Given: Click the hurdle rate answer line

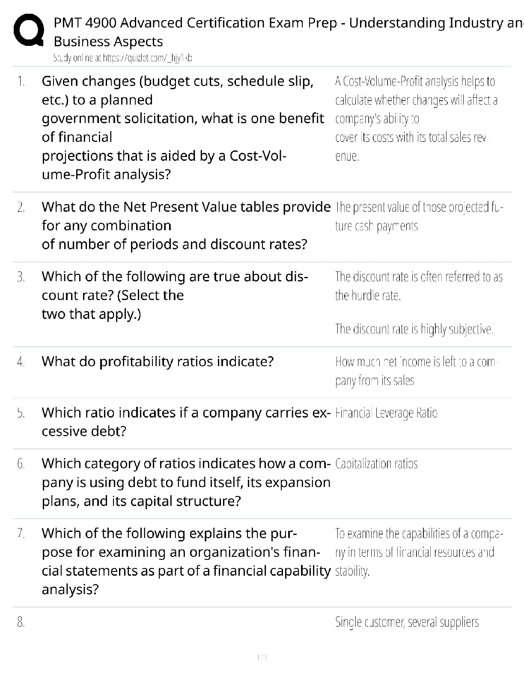Looking at the screenshot, I should point(419,286).
